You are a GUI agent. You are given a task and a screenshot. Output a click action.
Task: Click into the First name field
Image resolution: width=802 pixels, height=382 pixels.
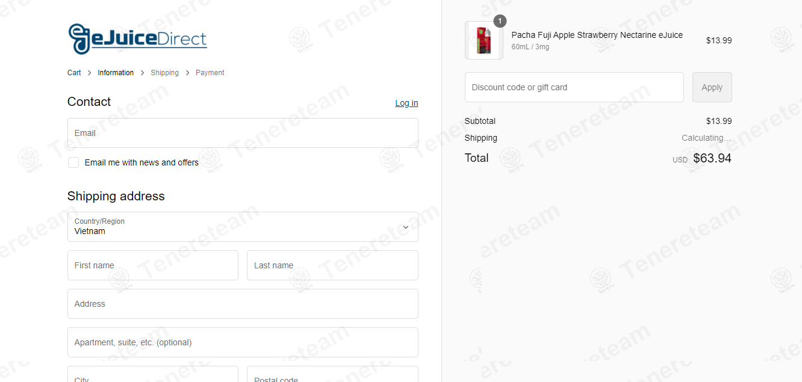click(x=153, y=265)
